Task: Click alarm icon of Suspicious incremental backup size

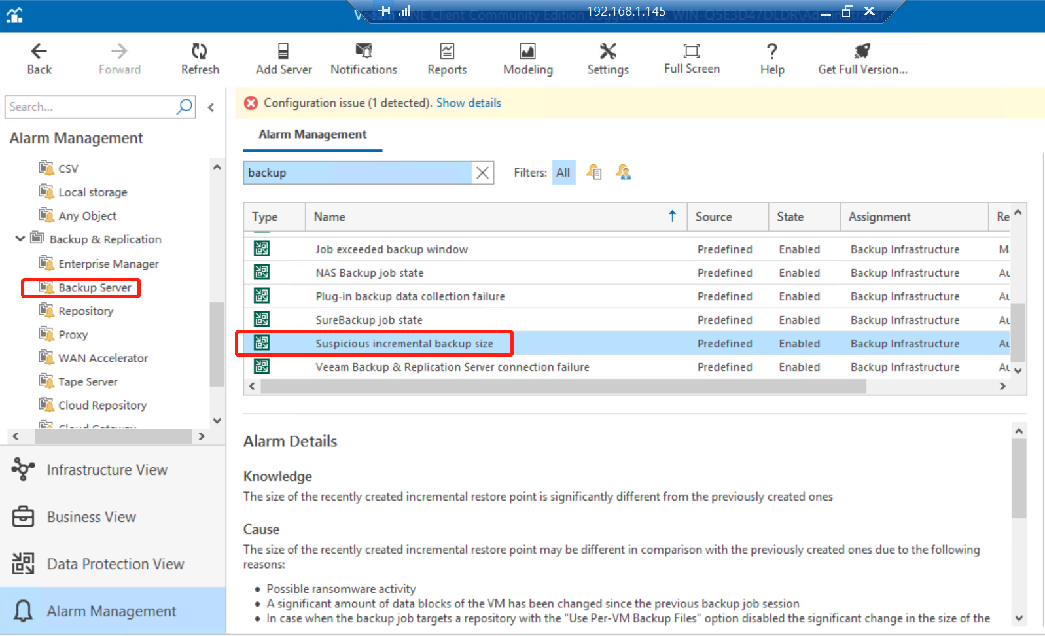Action: pyautogui.click(x=262, y=343)
